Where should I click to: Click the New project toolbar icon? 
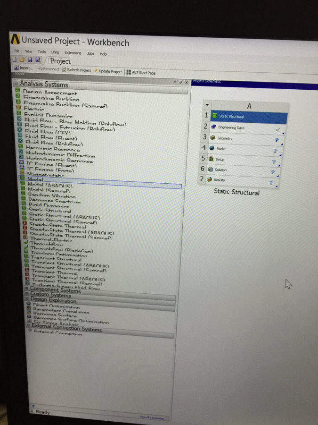15,59
